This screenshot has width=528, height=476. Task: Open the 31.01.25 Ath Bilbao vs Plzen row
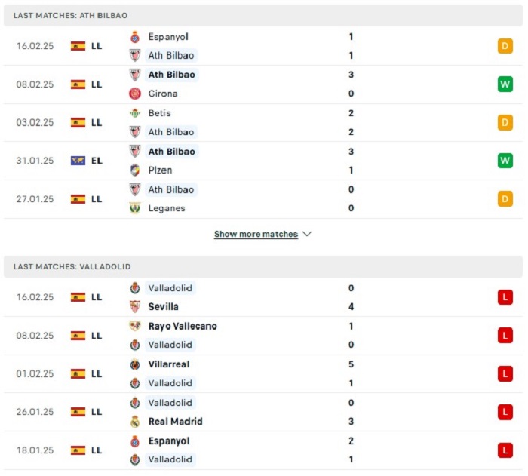[263, 161]
